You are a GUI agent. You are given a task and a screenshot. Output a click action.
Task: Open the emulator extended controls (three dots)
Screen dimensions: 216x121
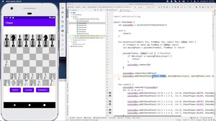(x=62, y=54)
